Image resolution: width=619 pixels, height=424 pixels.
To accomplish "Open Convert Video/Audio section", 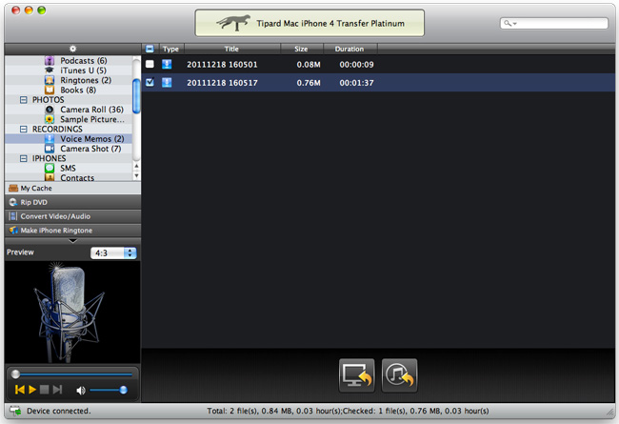I will [72, 216].
